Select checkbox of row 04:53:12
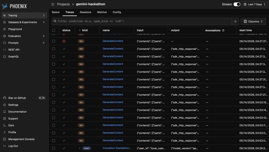This screenshot has width=269, height=152. tap(53, 118)
